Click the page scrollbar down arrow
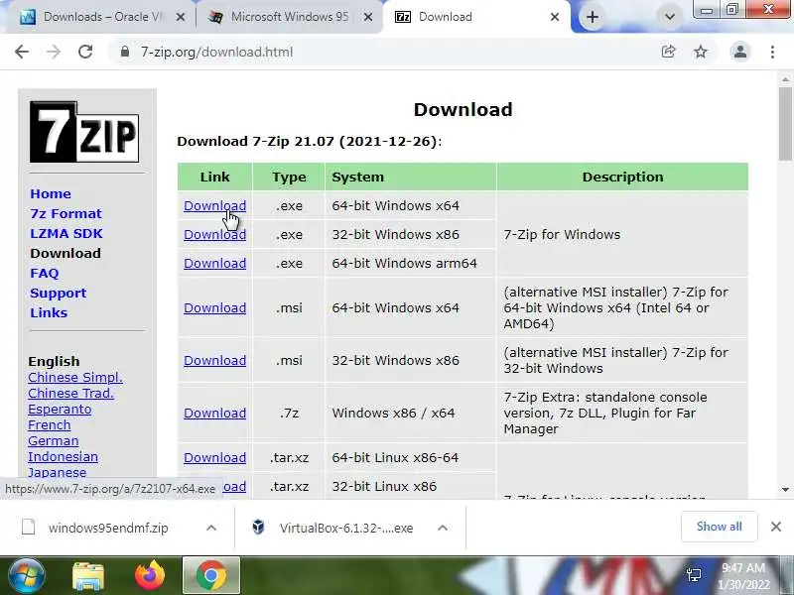 (x=785, y=489)
